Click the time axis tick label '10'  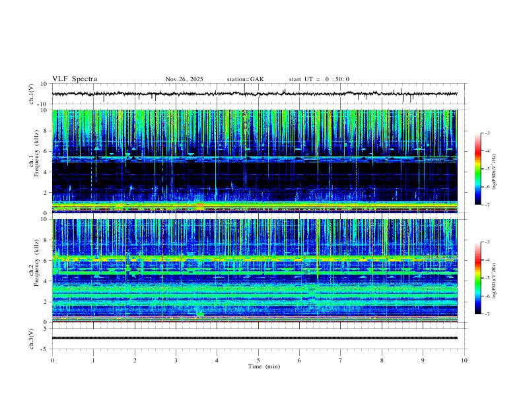(x=464, y=360)
